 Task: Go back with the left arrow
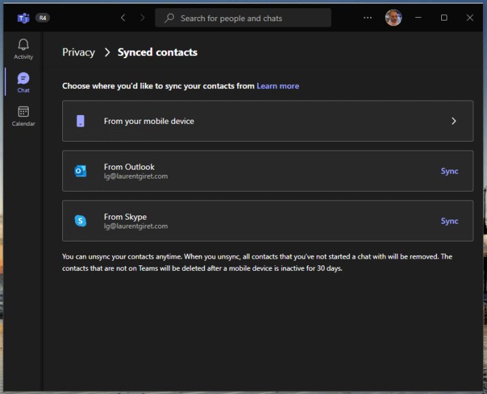[123, 18]
